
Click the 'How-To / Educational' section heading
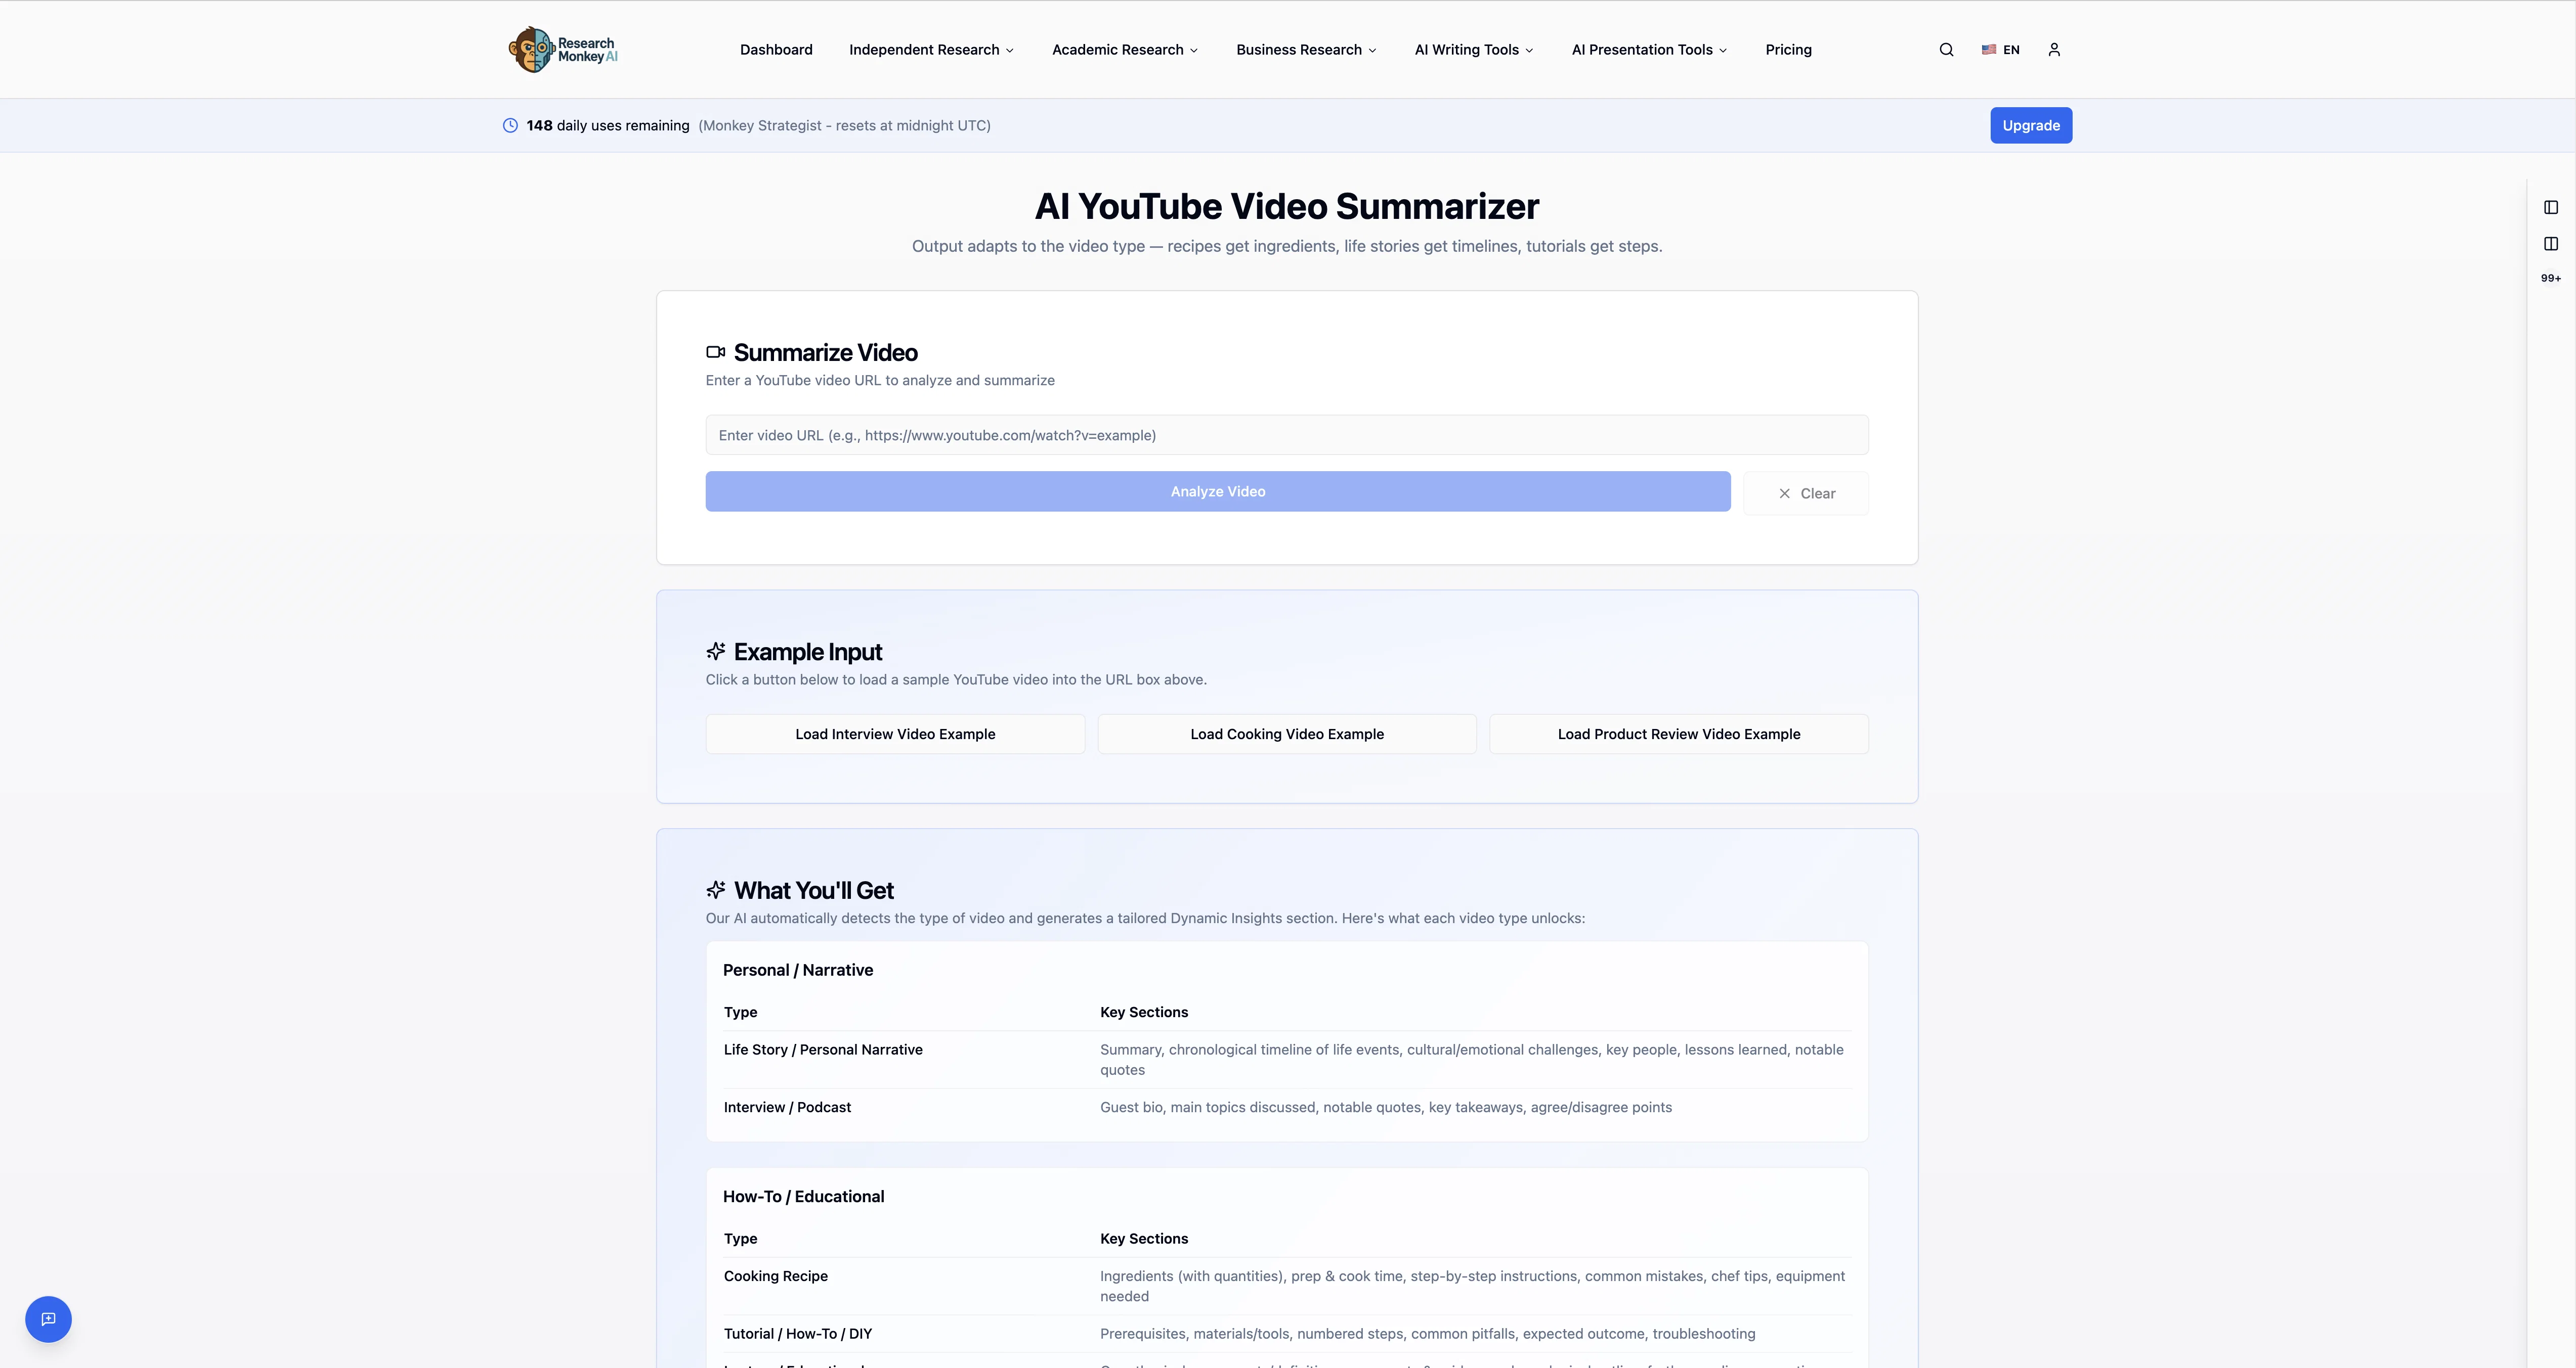coord(803,1197)
